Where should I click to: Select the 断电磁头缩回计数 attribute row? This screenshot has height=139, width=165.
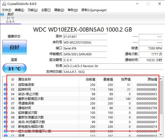81,126
